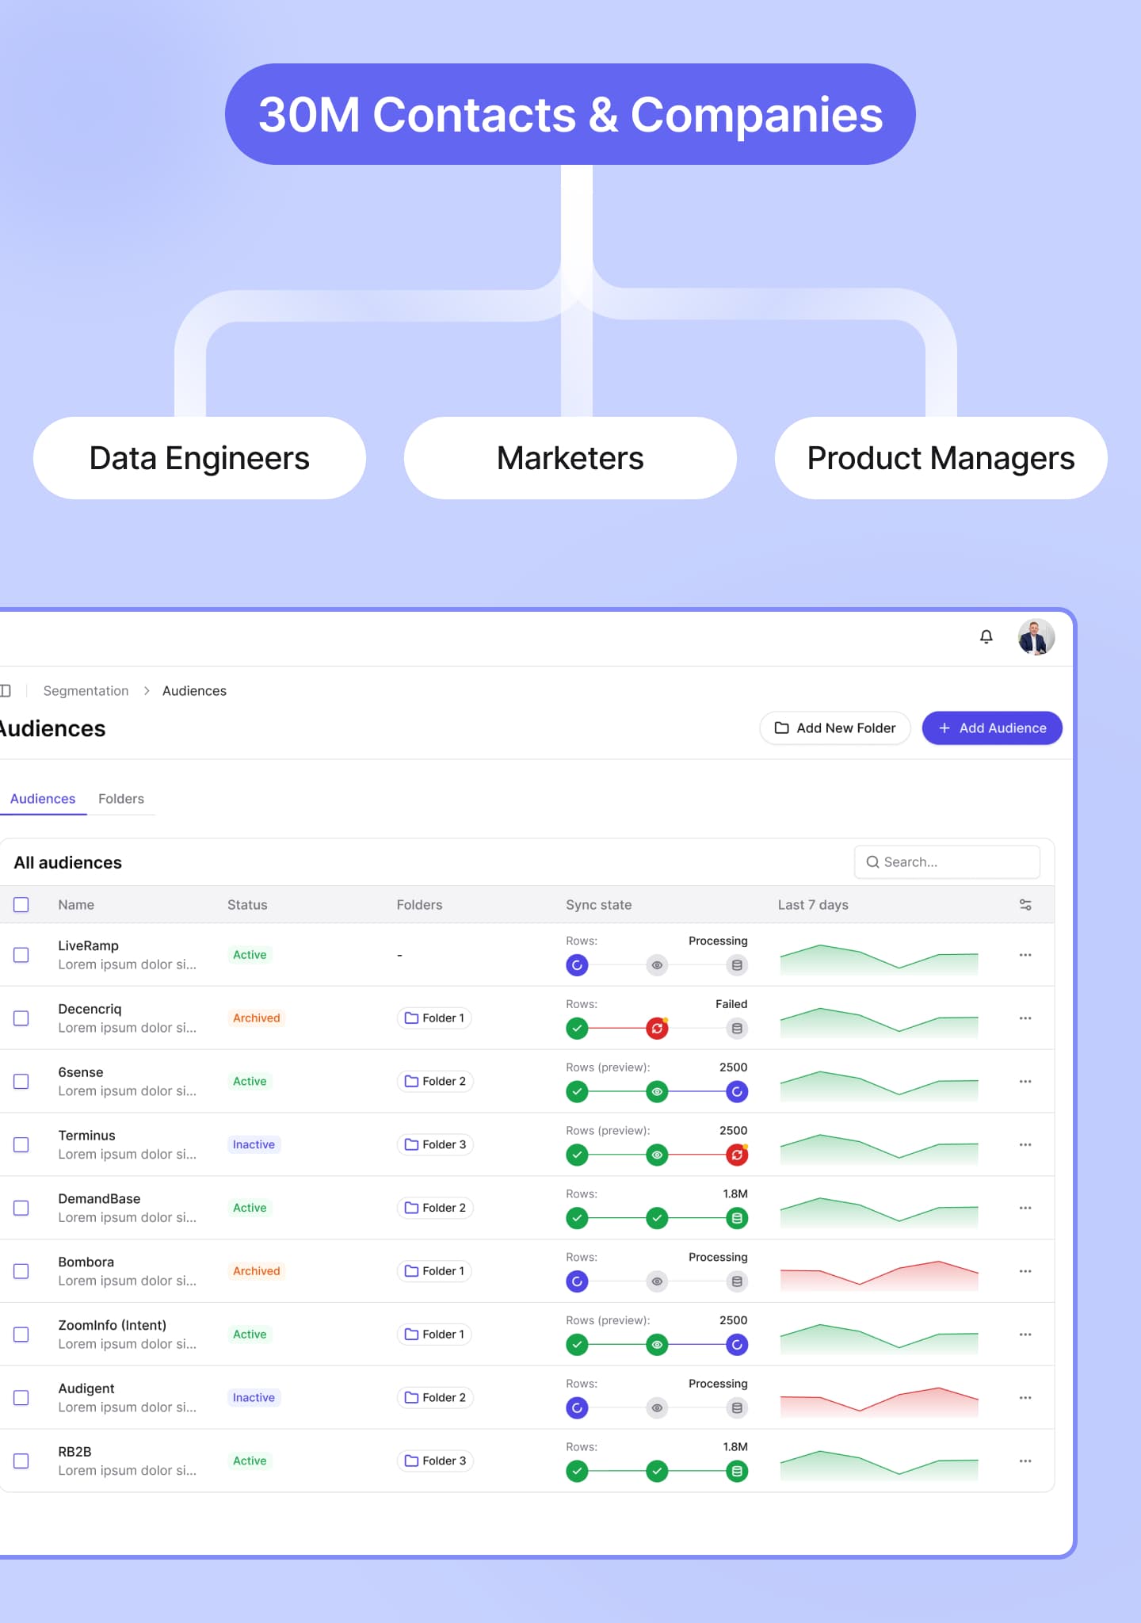Select the Audiences tab
The image size is (1141, 1623).
(43, 799)
